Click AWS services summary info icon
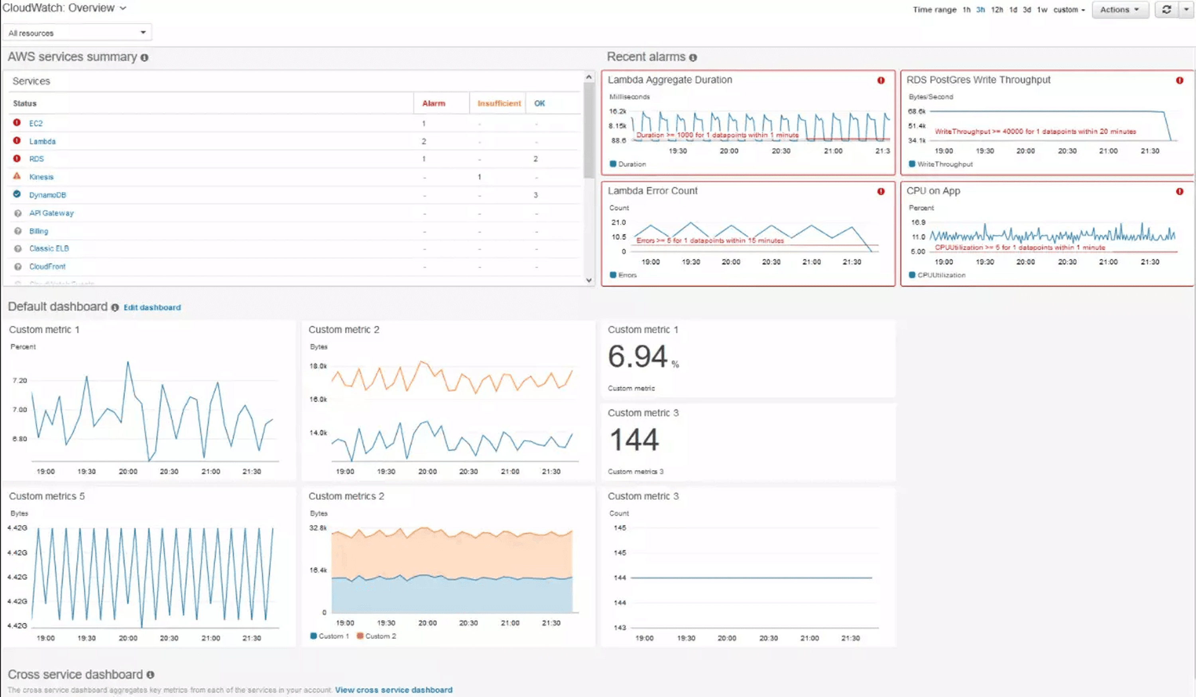1196x697 pixels. tap(144, 58)
